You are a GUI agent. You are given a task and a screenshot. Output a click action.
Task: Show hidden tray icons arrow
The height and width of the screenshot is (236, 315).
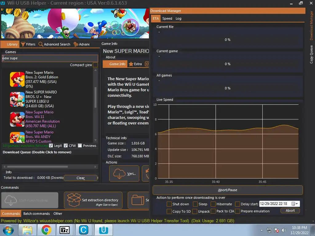[261, 230]
